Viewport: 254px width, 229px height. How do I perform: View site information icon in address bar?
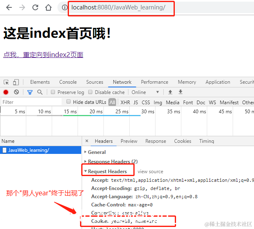click(65, 7)
